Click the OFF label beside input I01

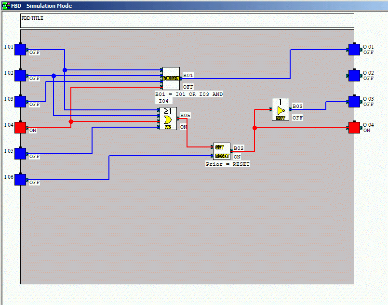point(34,52)
